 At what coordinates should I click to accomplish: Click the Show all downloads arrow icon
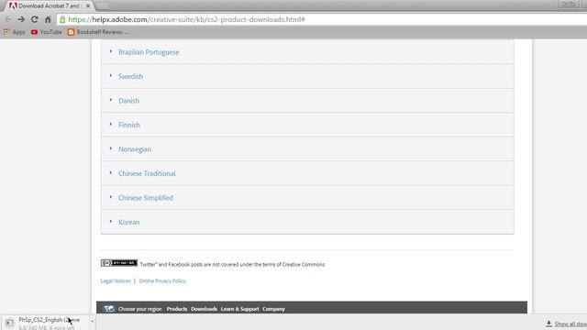[548, 324]
